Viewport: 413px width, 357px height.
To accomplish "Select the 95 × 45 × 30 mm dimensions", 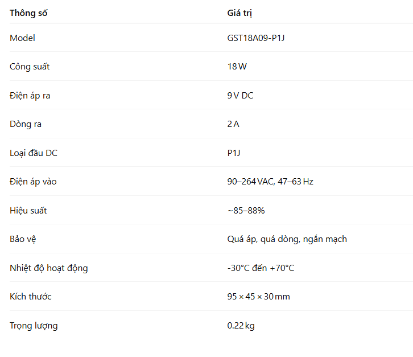I will (259, 297).
